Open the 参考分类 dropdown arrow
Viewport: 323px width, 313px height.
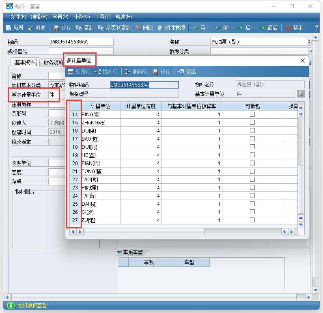pyautogui.click(x=311, y=51)
